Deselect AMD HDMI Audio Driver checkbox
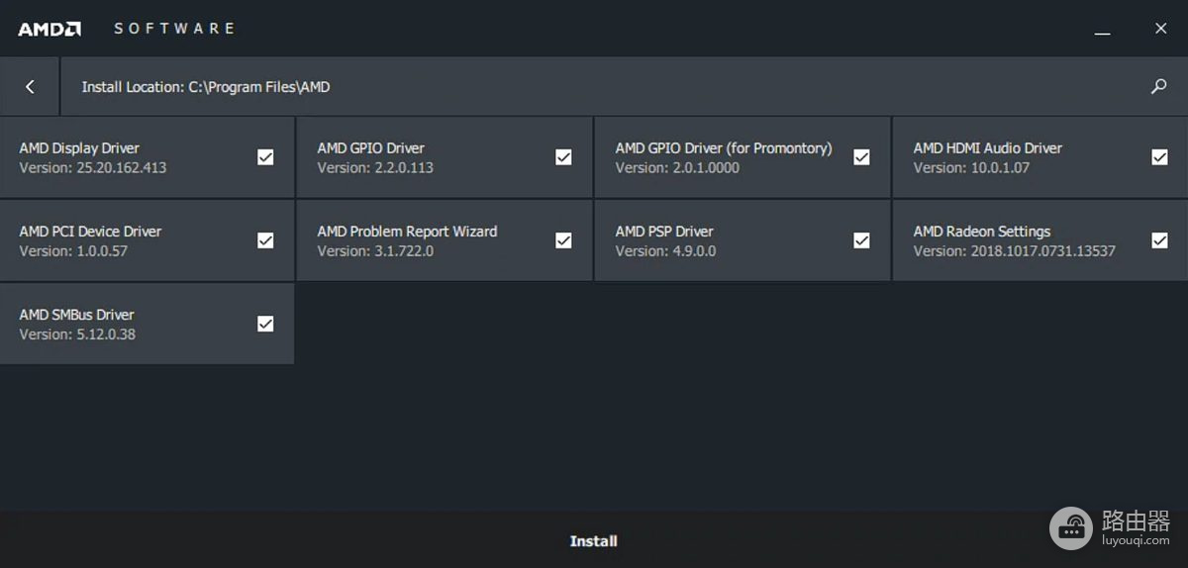The height and width of the screenshot is (568, 1188). (1159, 156)
